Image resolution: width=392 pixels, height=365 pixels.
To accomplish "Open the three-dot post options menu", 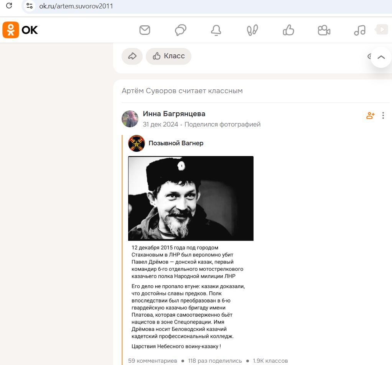I will [383, 115].
